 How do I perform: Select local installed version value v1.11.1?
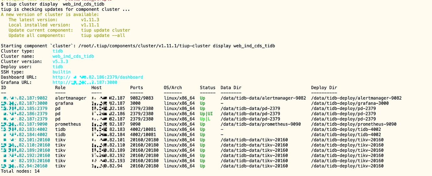(x=90, y=25)
